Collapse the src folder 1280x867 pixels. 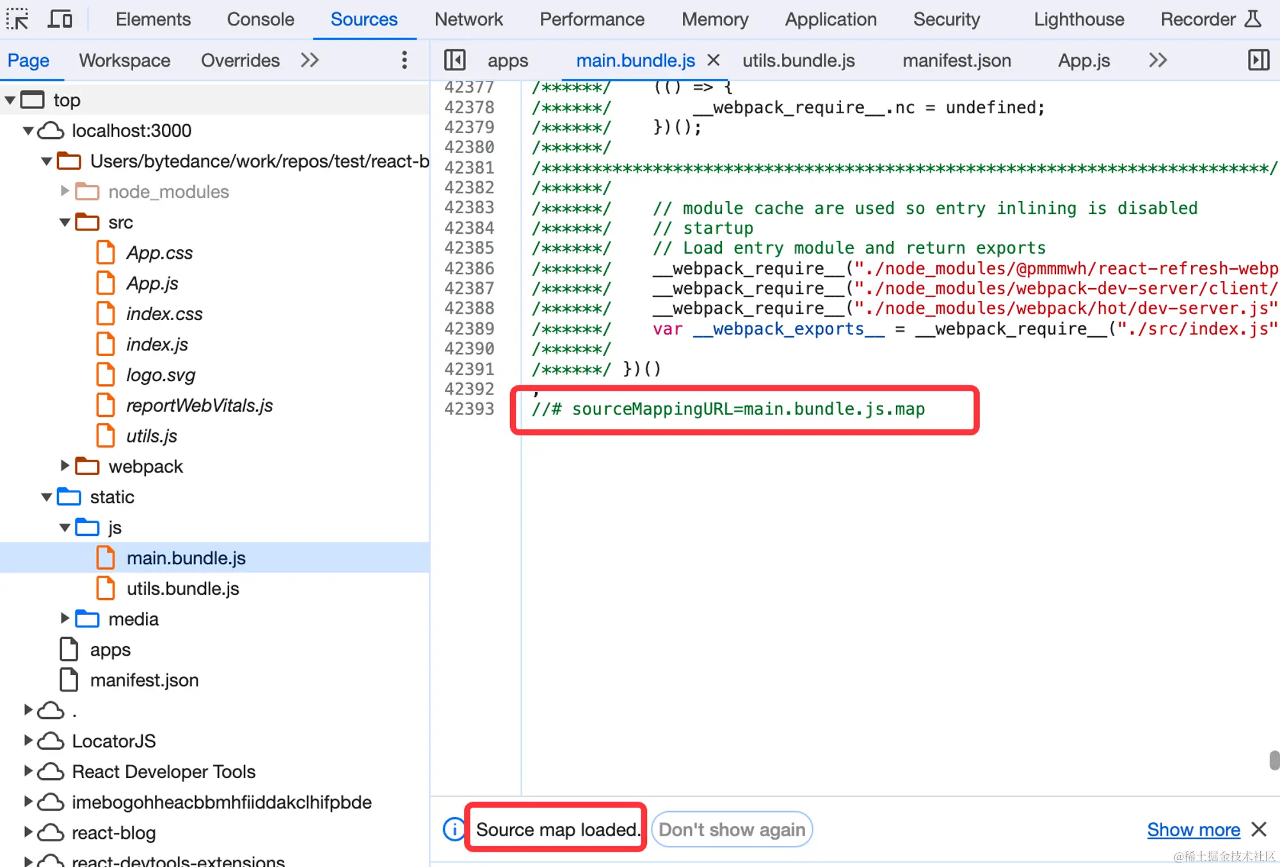(65, 222)
